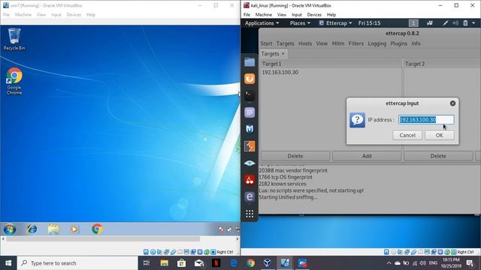Click Delete under Target 1 list

[295, 156]
